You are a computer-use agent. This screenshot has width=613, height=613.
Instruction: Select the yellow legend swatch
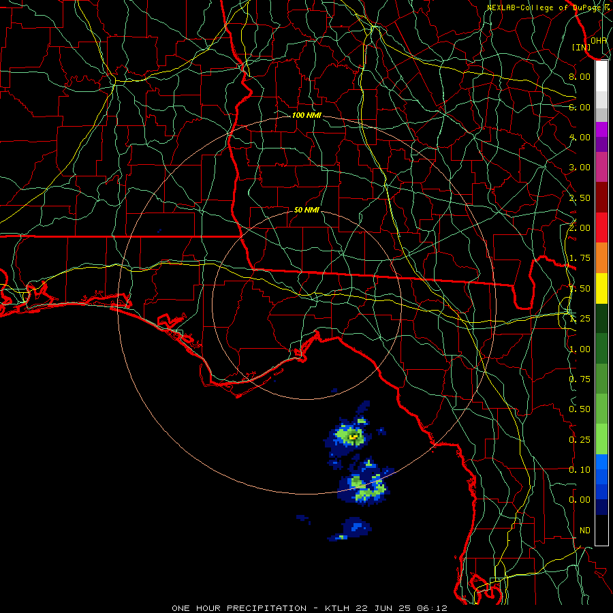[601, 289]
